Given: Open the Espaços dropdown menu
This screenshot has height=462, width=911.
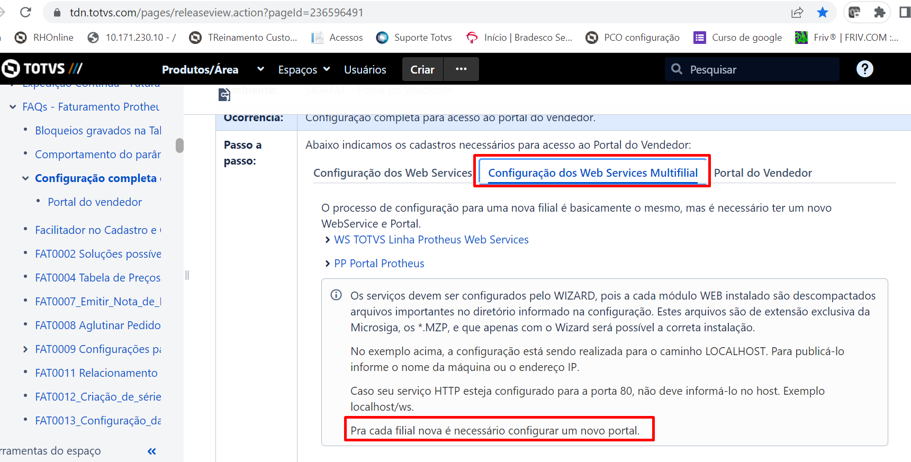Looking at the screenshot, I should coord(304,69).
